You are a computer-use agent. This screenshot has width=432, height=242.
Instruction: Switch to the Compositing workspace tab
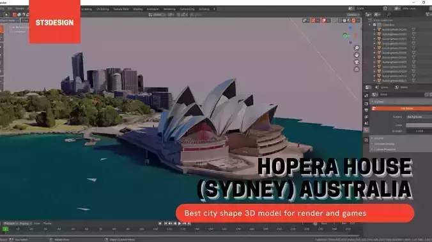pyautogui.click(x=187, y=9)
